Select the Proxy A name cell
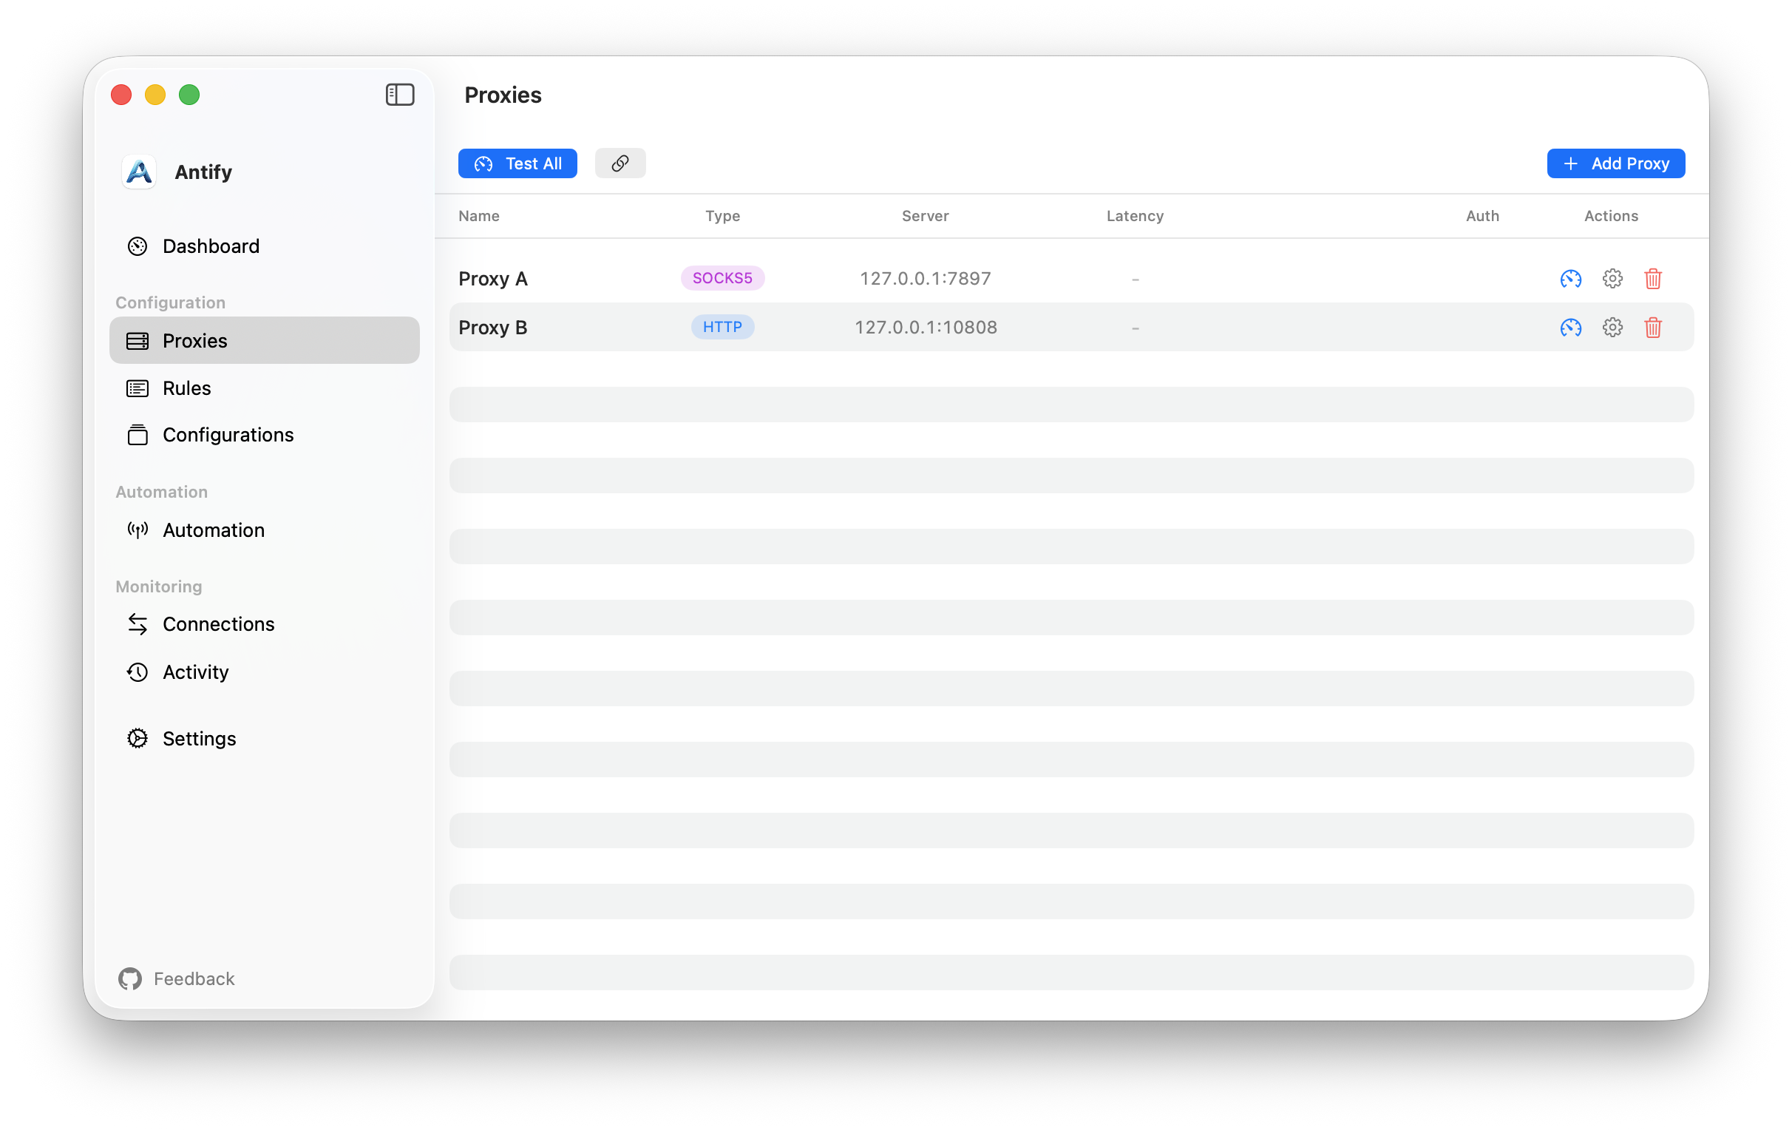Viewport: 1792px width, 1130px height. tap(492, 278)
